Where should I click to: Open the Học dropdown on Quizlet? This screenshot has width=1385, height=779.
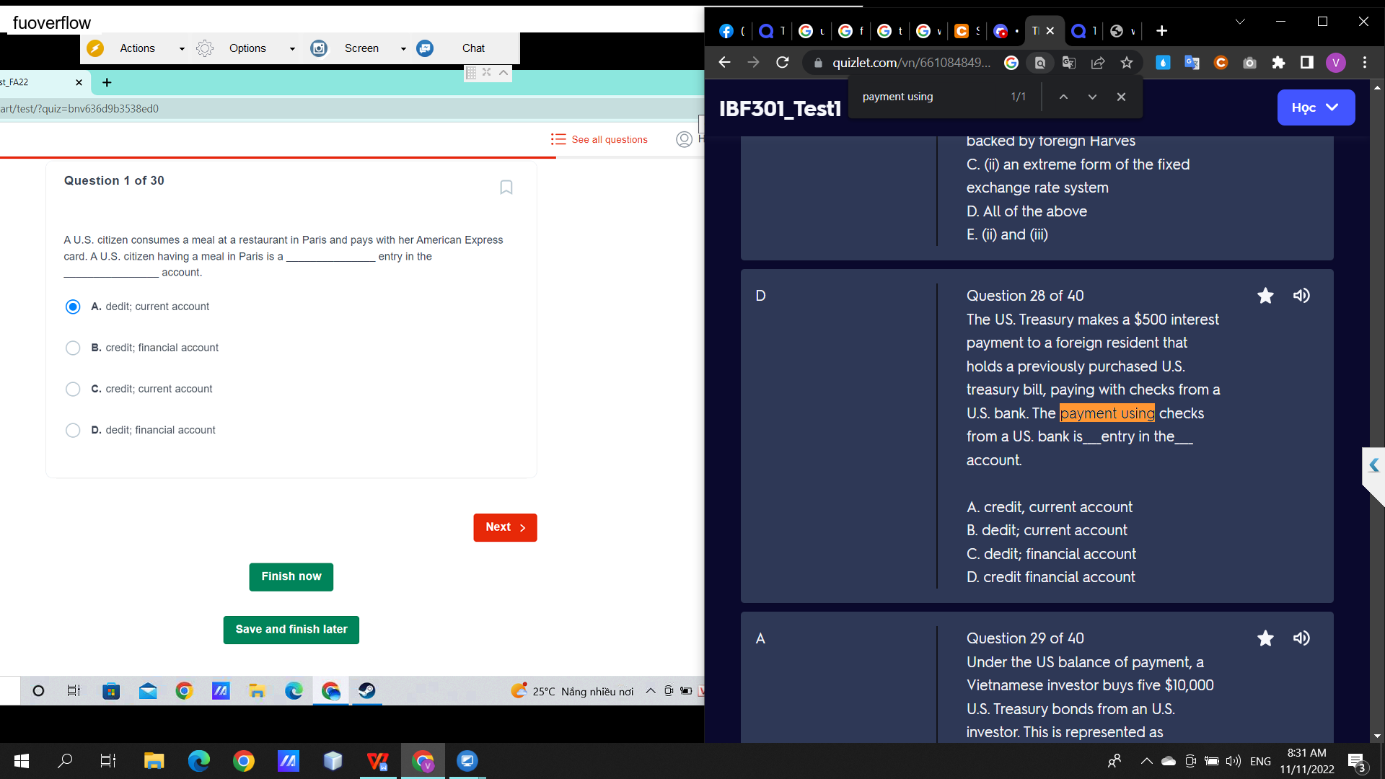(x=1316, y=107)
